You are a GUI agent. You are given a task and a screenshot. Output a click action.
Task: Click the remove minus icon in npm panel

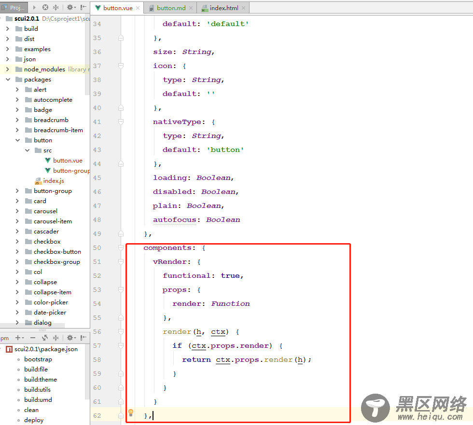[x=33, y=338]
